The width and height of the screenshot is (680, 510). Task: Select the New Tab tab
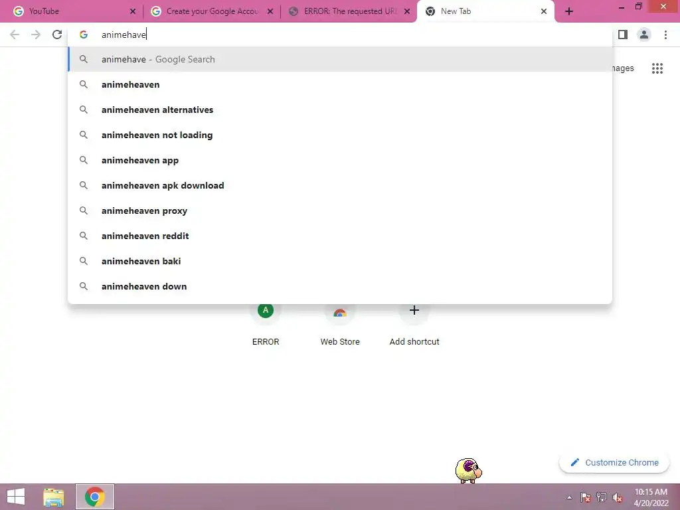[x=485, y=12]
